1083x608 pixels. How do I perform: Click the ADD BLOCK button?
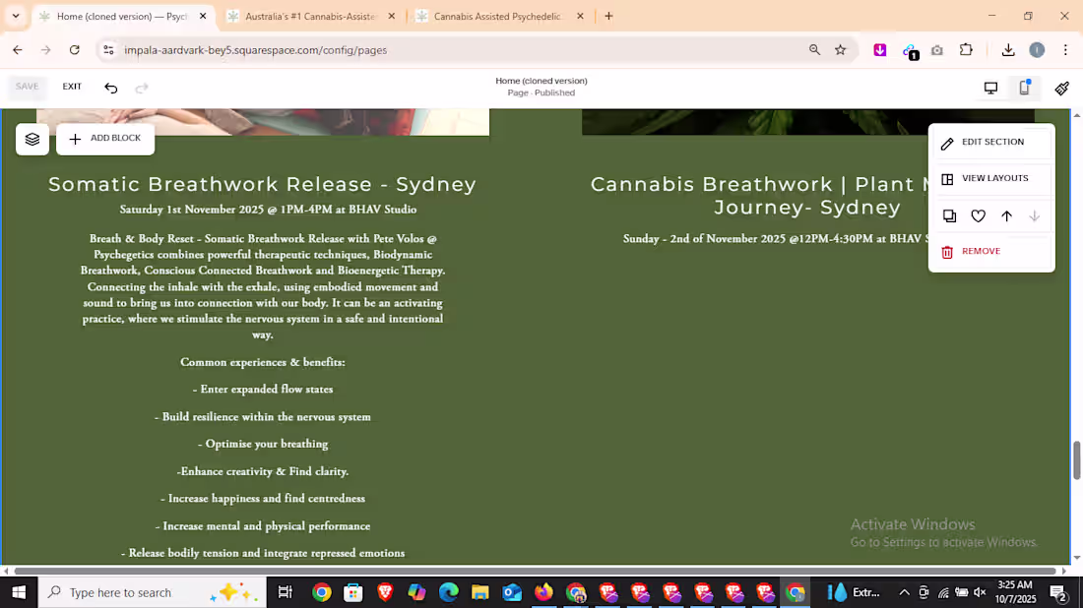105,139
